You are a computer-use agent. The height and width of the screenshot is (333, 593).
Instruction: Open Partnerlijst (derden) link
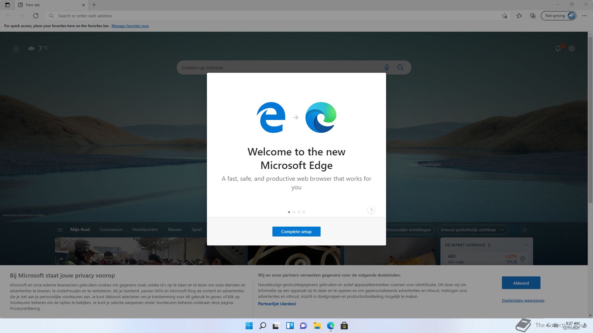click(277, 304)
